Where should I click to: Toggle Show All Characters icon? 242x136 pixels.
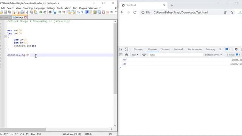click(x=82, y=12)
